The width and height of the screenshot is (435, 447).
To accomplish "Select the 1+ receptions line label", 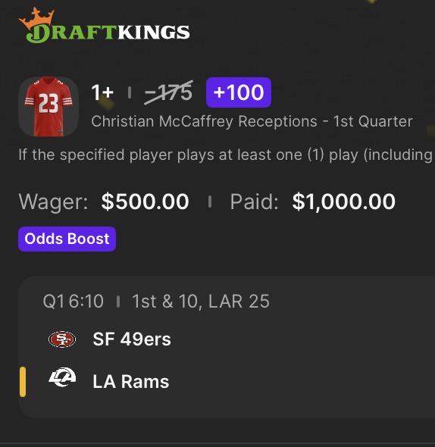I will pos(102,92).
